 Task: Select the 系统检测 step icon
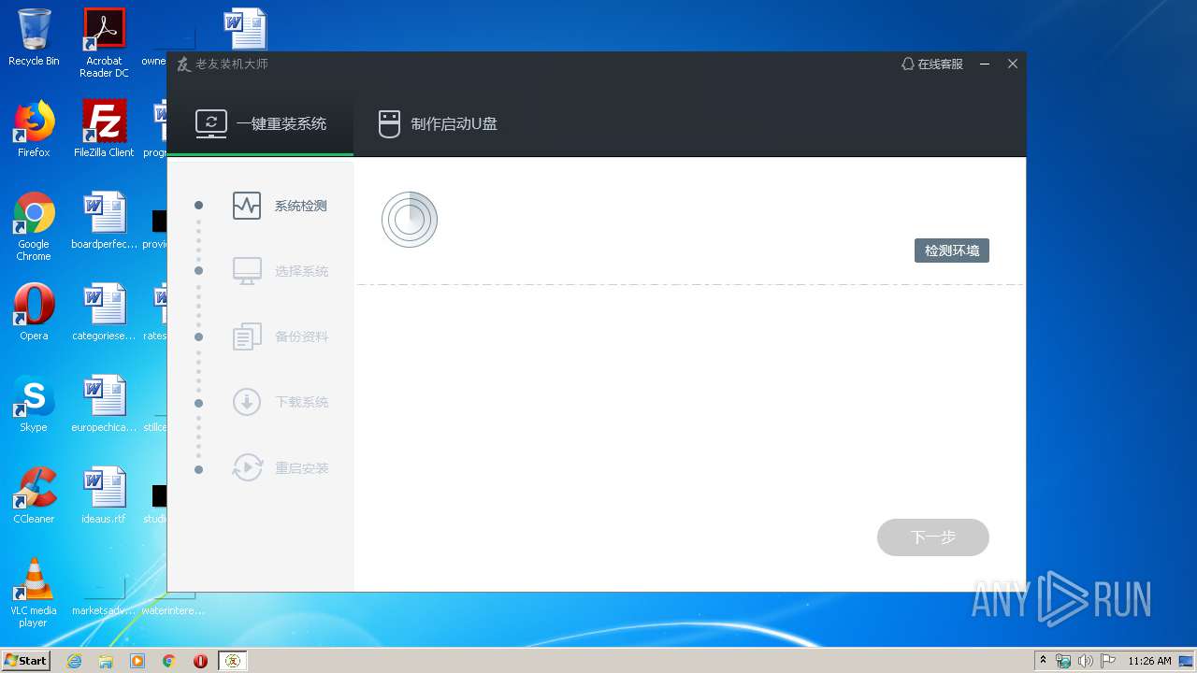247,206
